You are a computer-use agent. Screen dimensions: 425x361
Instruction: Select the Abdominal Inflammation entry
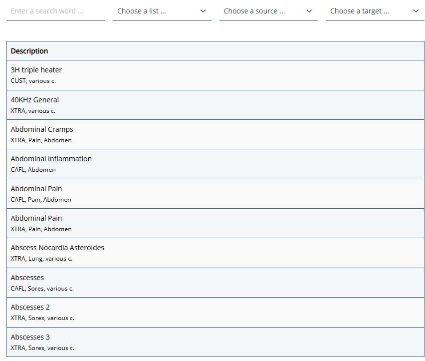pyautogui.click(x=51, y=159)
